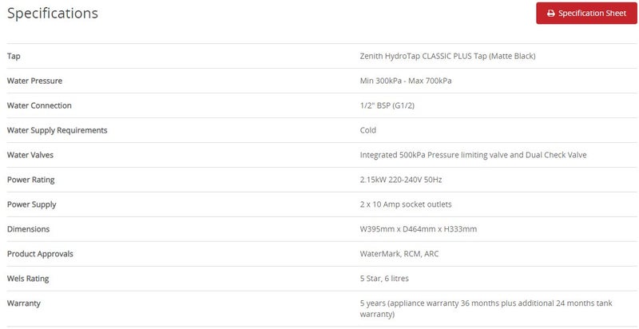
Task: Click the 2 x 10 Amp socket outlets text
Action: [x=406, y=204]
